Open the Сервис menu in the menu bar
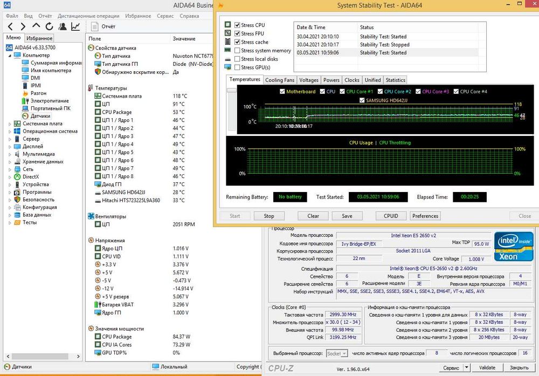The image size is (539, 376). (x=165, y=16)
